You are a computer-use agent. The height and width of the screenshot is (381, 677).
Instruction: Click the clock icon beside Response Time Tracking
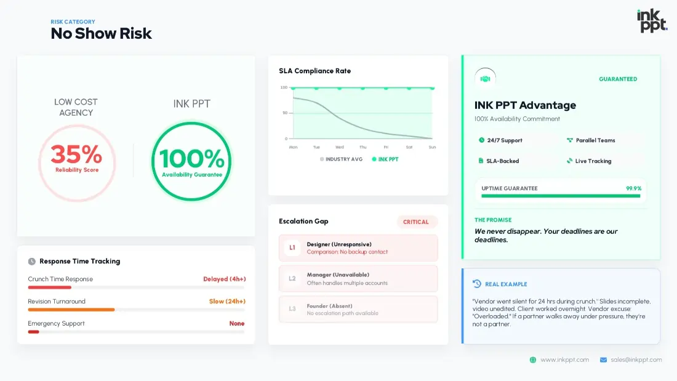click(x=31, y=262)
